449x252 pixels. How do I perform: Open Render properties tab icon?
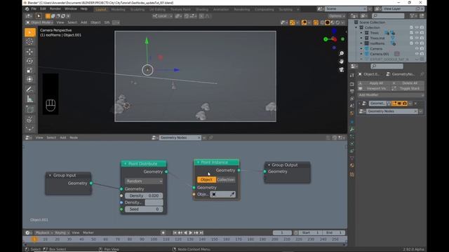(352, 84)
